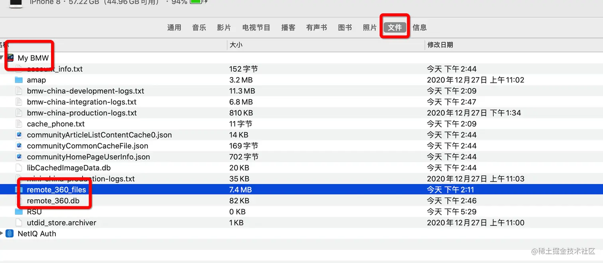Click the cache_phone.txt file icon

point(19,124)
